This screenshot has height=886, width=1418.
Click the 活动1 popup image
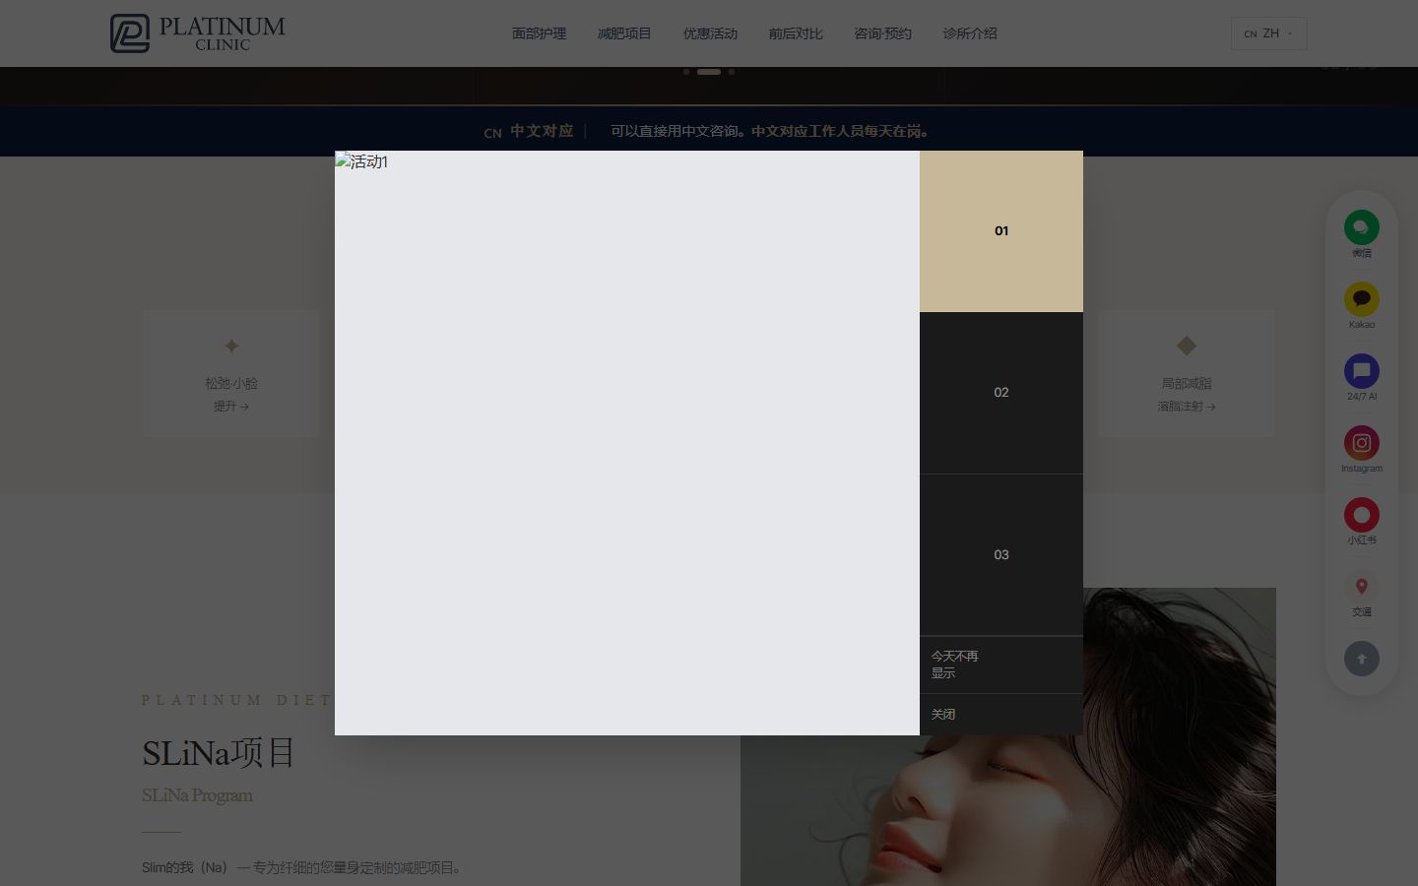click(627, 443)
